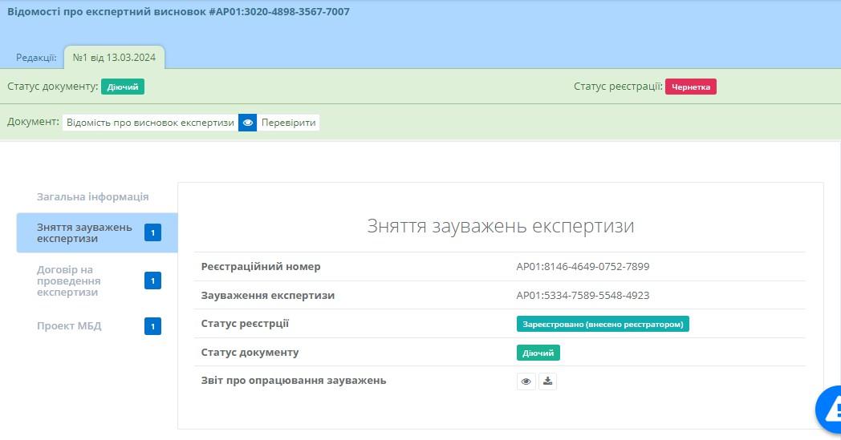Click the Зареєстровано (внесено реєстратором) status badge
Image resolution: width=841 pixels, height=440 pixels.
tap(602, 324)
